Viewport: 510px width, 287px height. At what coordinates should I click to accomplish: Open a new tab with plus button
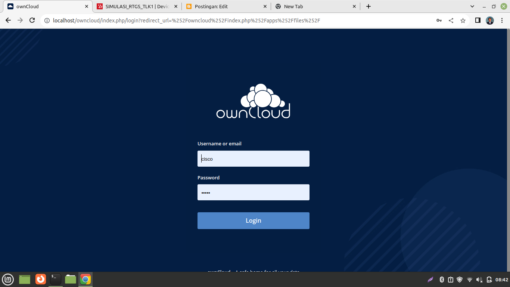[x=368, y=6]
